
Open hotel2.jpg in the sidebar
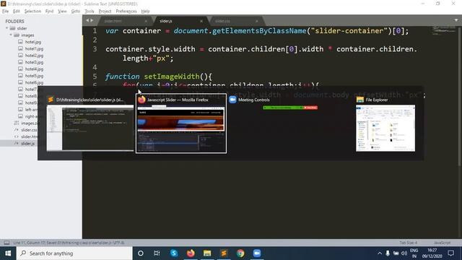(34, 56)
